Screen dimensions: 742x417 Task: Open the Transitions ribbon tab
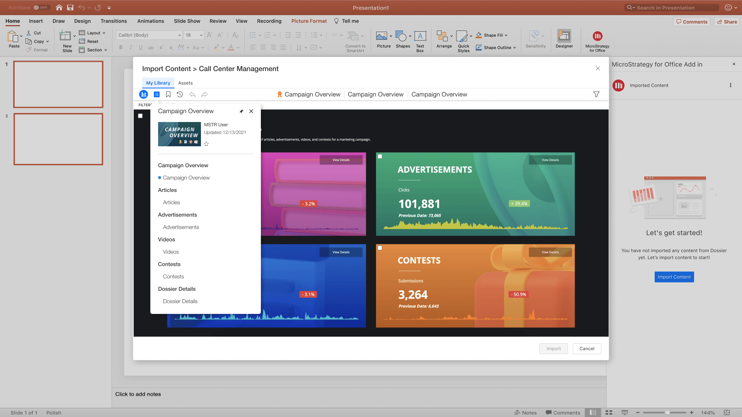(114, 21)
